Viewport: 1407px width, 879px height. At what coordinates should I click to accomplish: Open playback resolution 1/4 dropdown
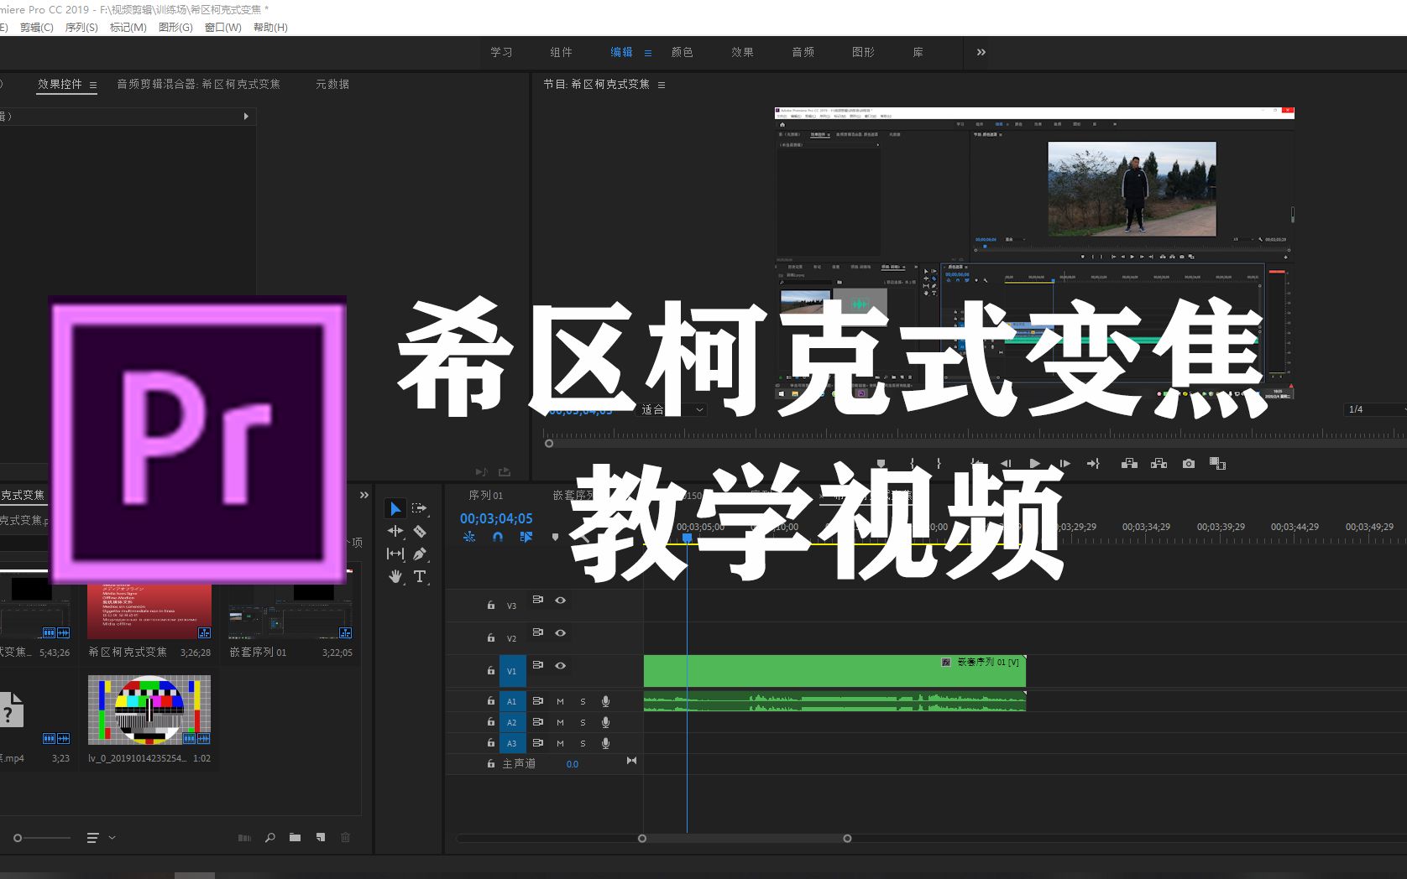click(x=1373, y=409)
